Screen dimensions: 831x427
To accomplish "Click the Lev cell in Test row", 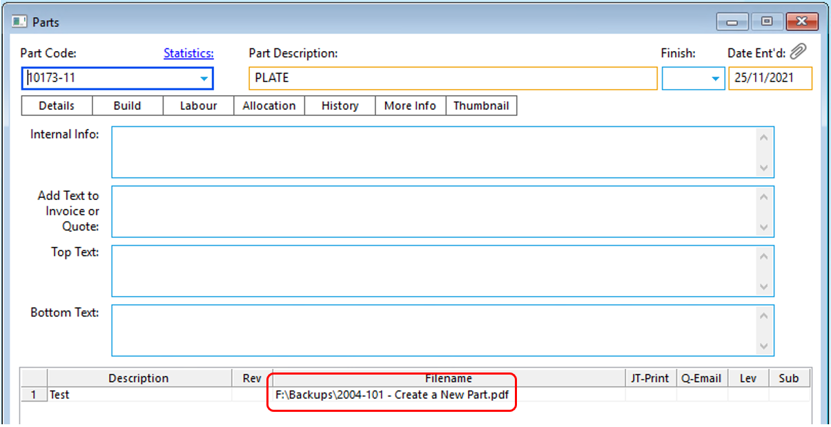I will (747, 395).
